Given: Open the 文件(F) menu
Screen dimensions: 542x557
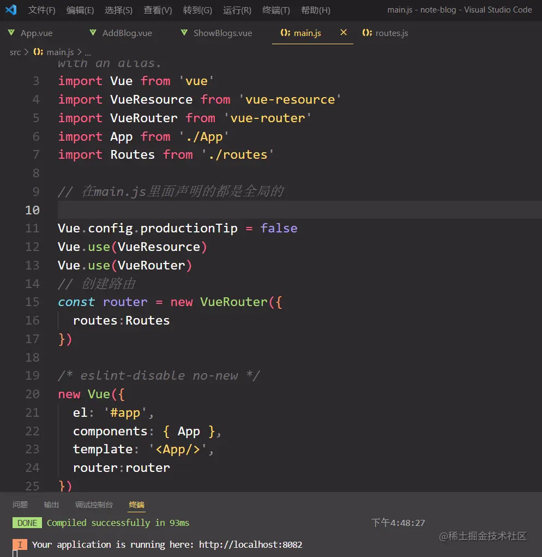Looking at the screenshot, I should pyautogui.click(x=41, y=10).
